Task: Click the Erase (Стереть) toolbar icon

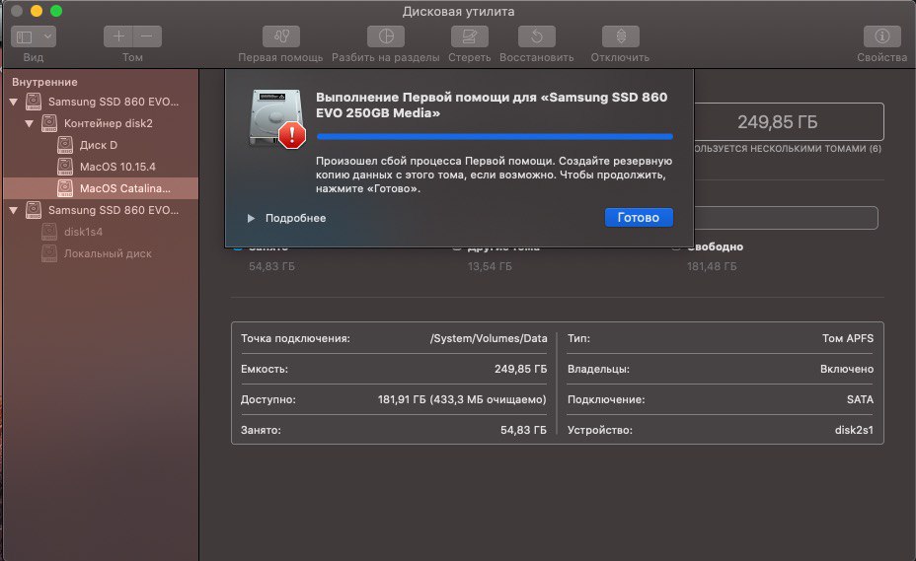Action: (469, 36)
